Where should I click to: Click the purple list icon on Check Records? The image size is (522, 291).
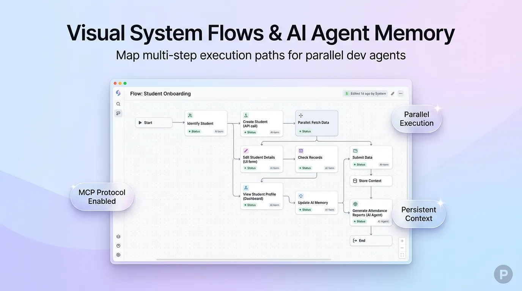tap(301, 151)
